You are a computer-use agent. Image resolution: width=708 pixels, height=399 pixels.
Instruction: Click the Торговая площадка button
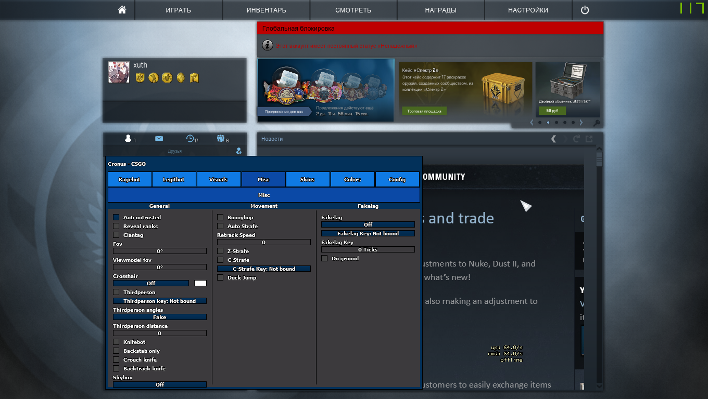coord(424,111)
